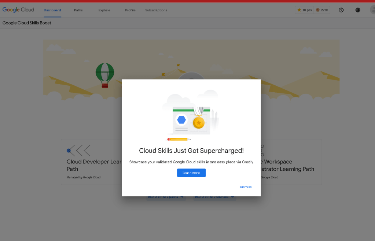This screenshot has height=241, width=375.
Task: Click the Google Cloud logo
Action: pyautogui.click(x=18, y=10)
